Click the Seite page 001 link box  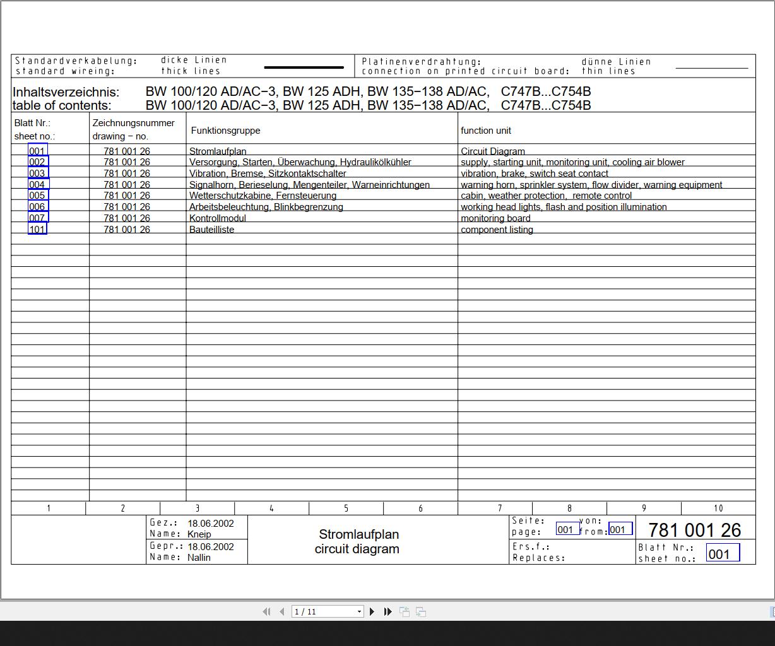point(567,529)
